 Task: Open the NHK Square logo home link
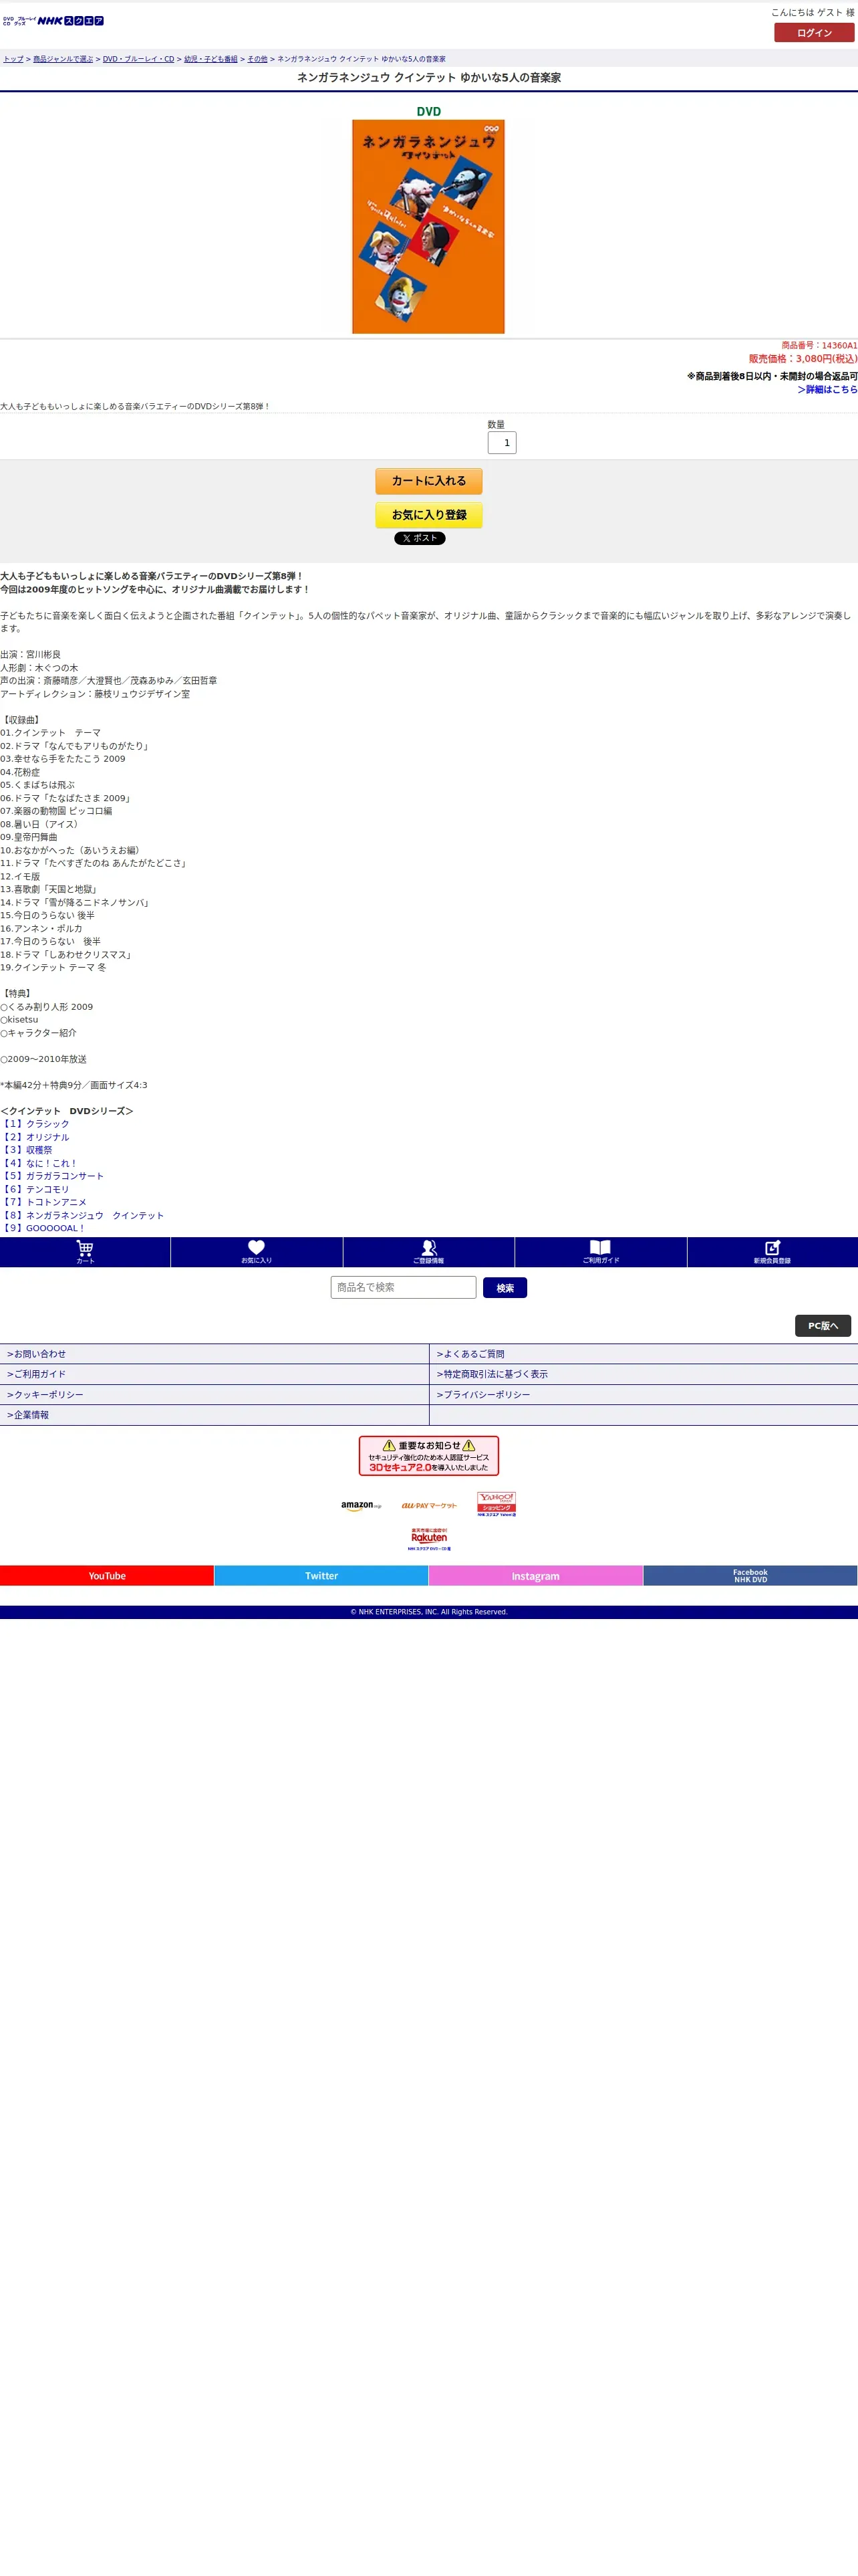(54, 20)
